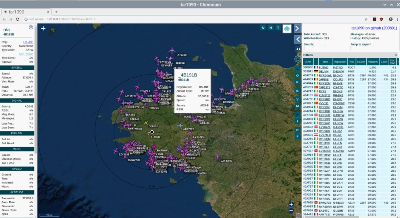Select the blue AFR7737 aircraft icon

tap(180, 125)
